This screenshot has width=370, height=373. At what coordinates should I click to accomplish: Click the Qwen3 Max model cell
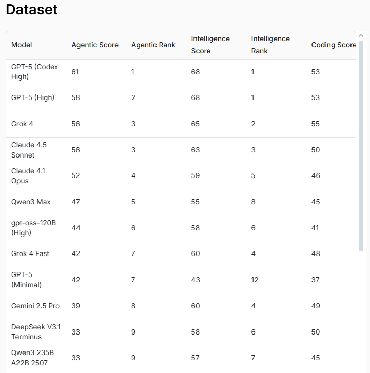click(x=31, y=202)
